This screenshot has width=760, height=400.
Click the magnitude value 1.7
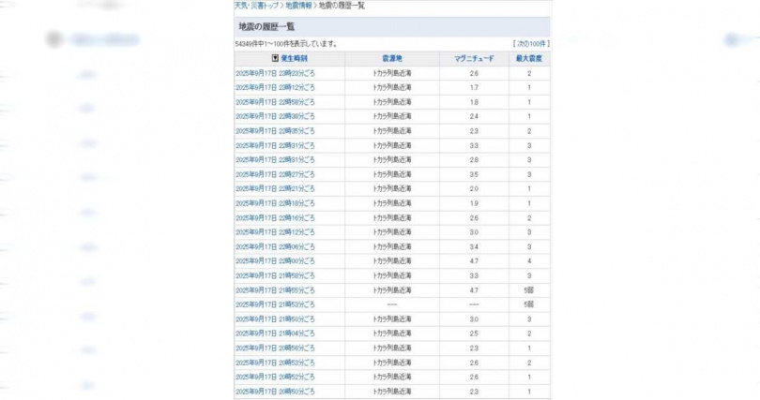tap(474, 87)
